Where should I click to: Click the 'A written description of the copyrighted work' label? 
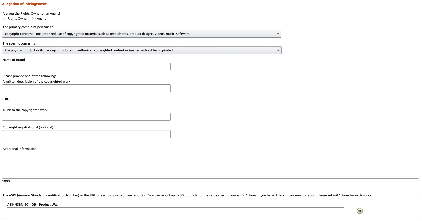tap(36, 82)
